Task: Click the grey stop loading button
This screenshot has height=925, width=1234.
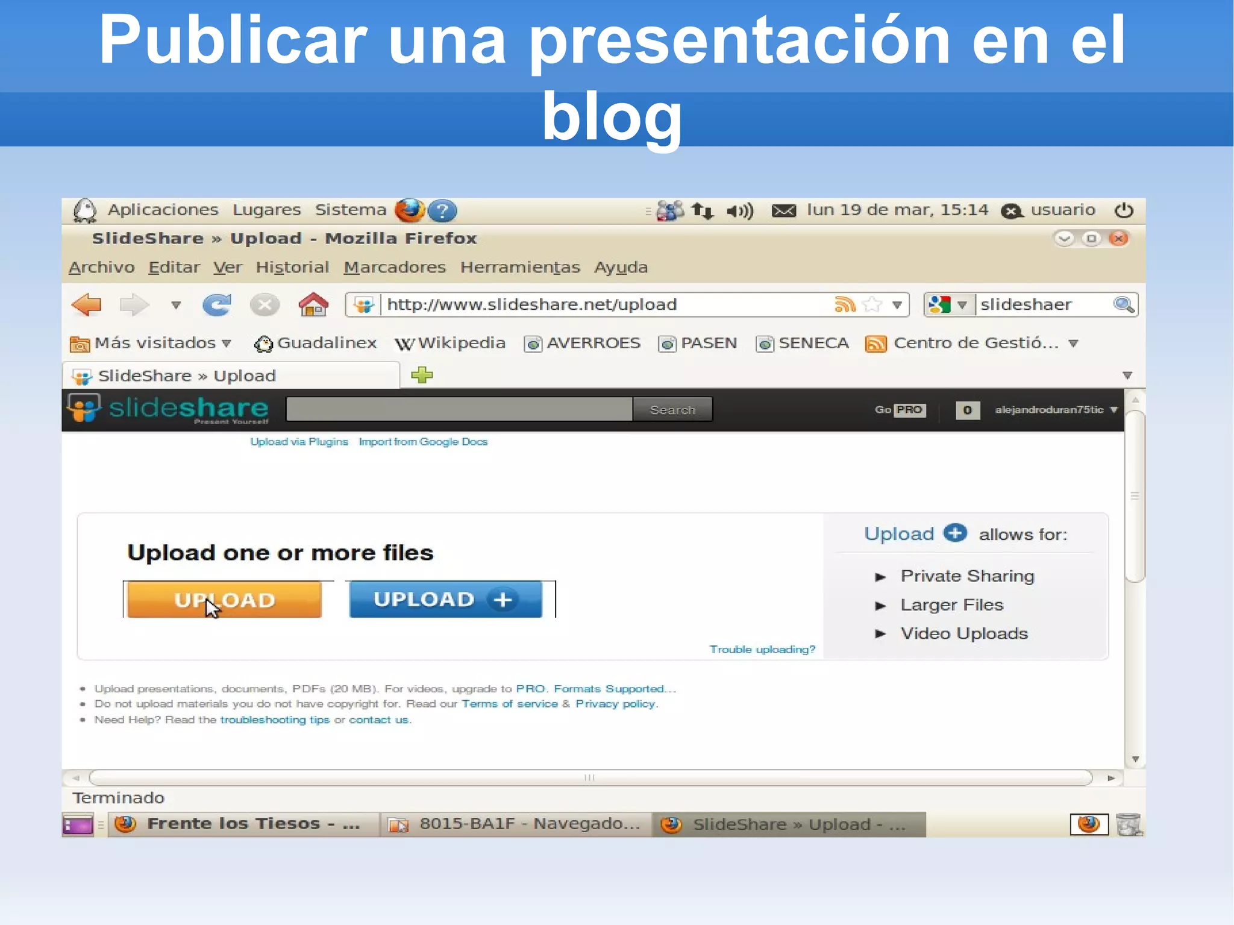Action: point(265,305)
